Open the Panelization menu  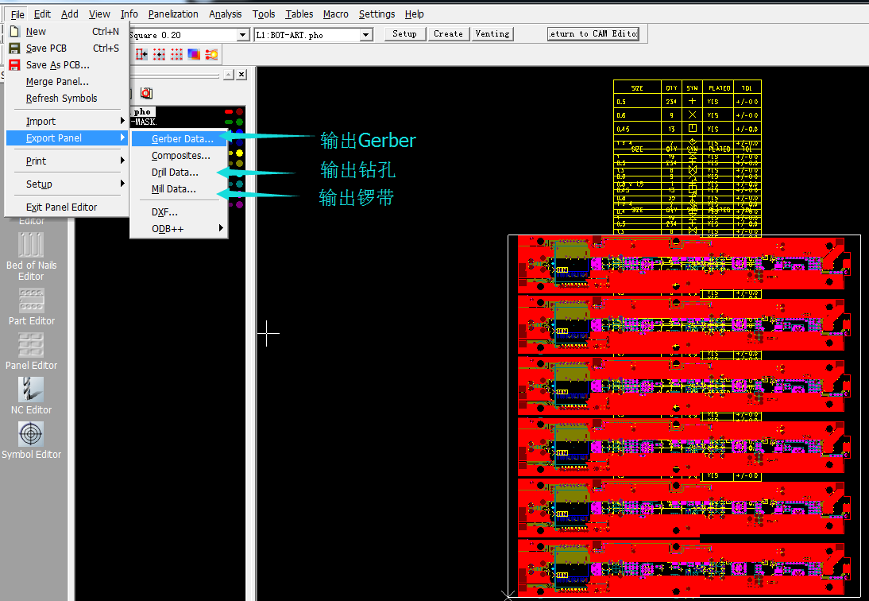tap(173, 14)
